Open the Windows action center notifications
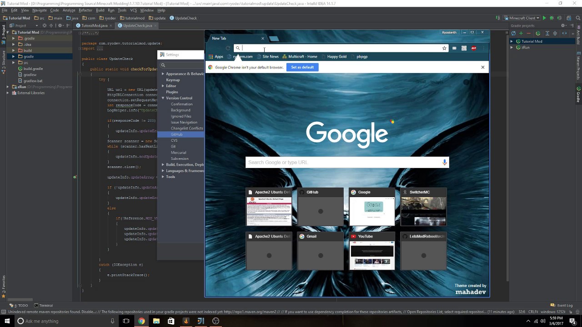The image size is (582, 327). (572, 321)
